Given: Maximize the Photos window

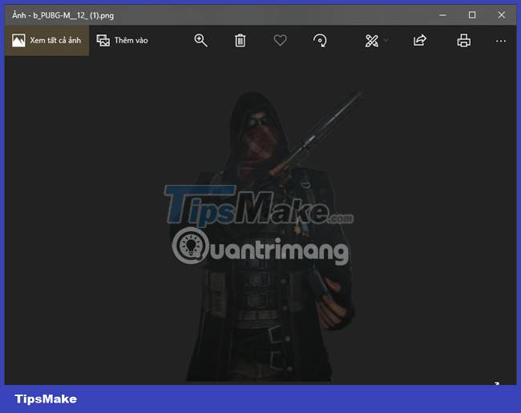Looking at the screenshot, I should click(472, 15).
